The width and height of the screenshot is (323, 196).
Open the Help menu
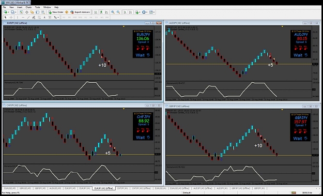tap(56, 7)
